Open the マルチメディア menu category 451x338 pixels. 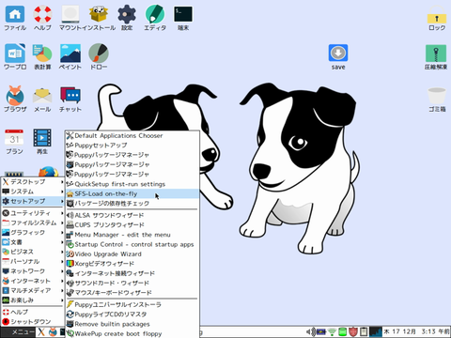[33, 290]
